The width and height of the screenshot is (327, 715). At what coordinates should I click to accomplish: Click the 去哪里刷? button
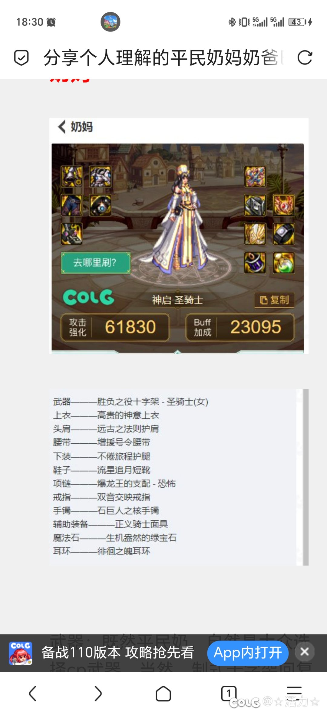(x=96, y=262)
